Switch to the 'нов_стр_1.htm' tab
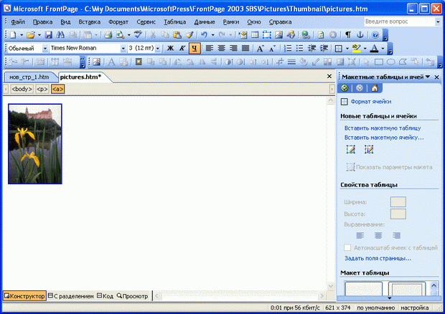445x314 pixels. (29, 77)
